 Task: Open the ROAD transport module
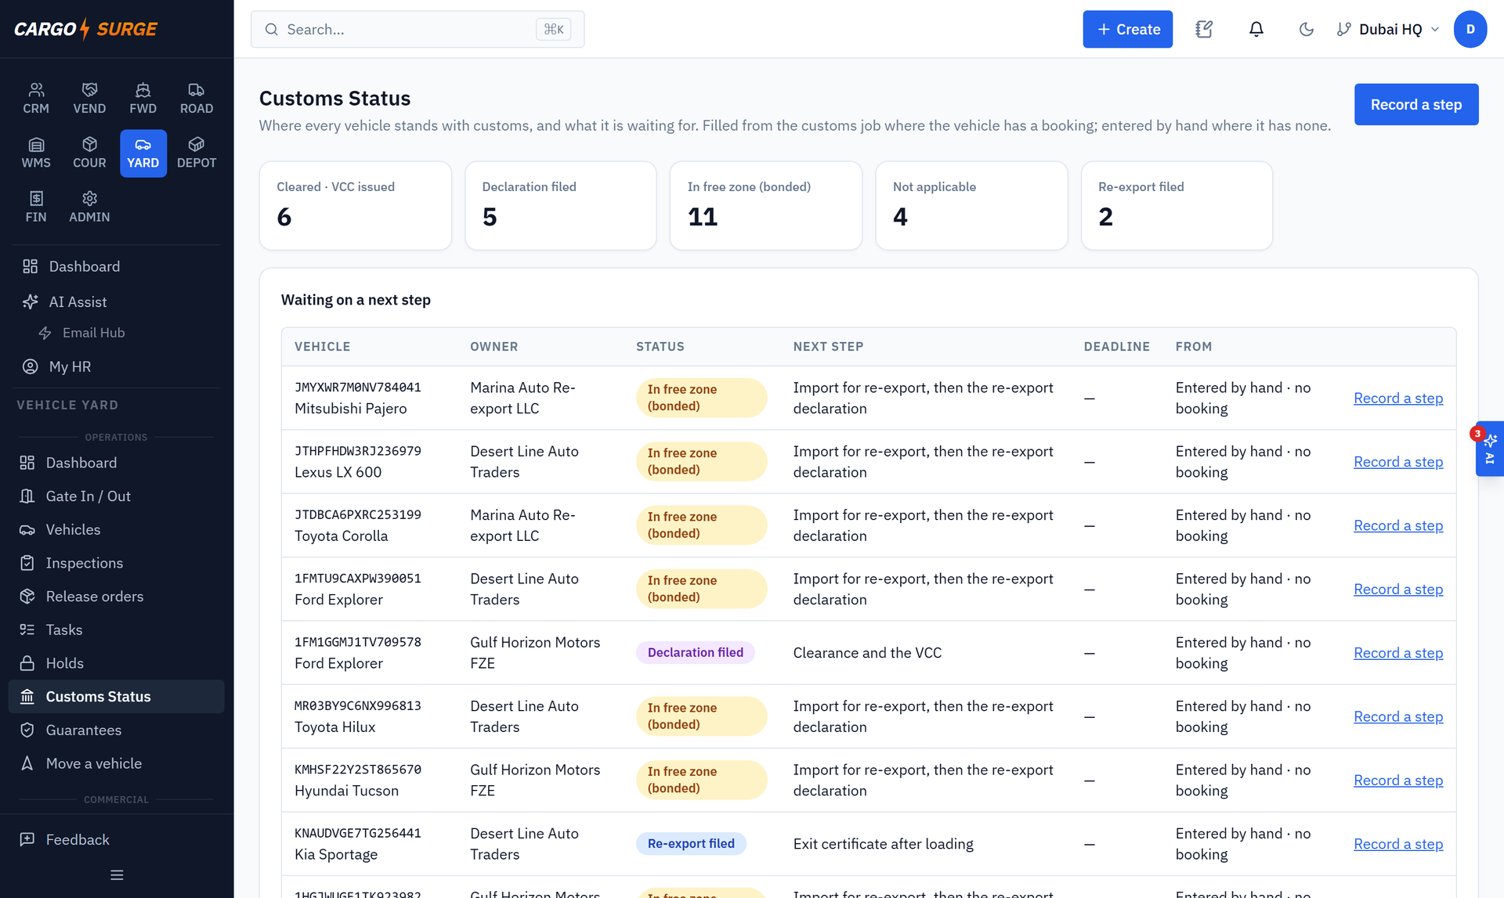point(197,99)
